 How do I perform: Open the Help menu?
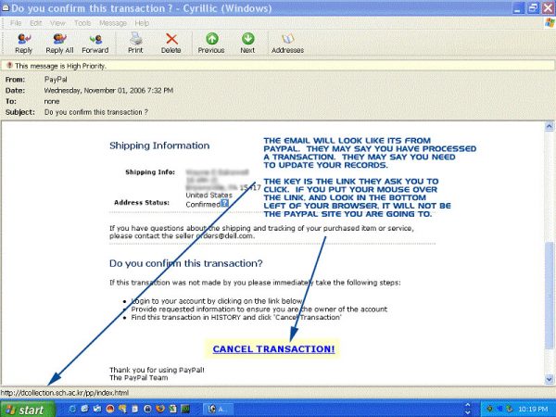(141, 22)
